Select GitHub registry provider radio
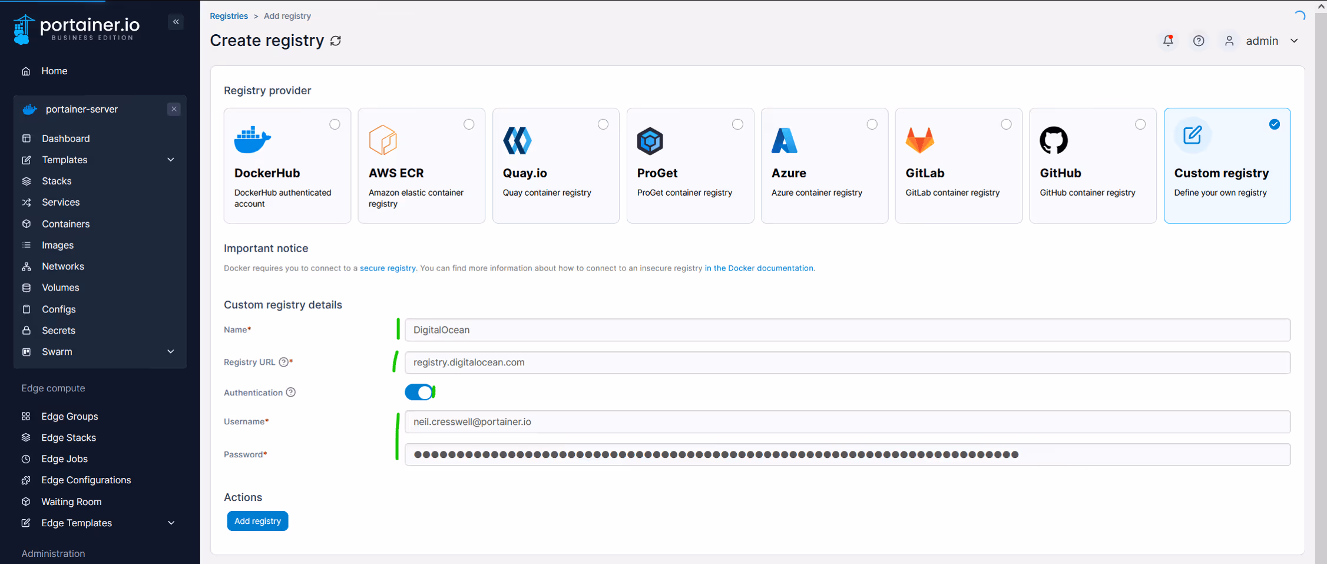The width and height of the screenshot is (1327, 564). click(x=1140, y=124)
